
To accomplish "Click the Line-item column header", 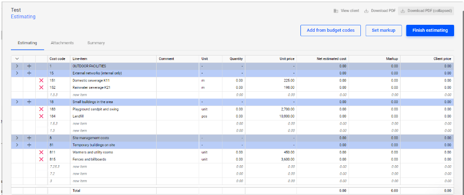I will pyautogui.click(x=113, y=59).
